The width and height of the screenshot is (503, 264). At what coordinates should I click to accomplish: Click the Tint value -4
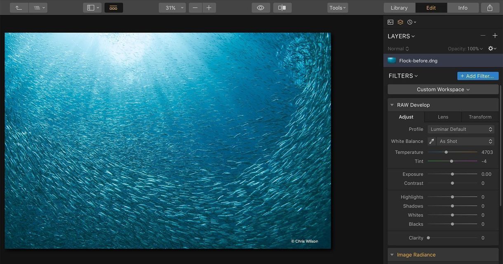tap(484, 161)
